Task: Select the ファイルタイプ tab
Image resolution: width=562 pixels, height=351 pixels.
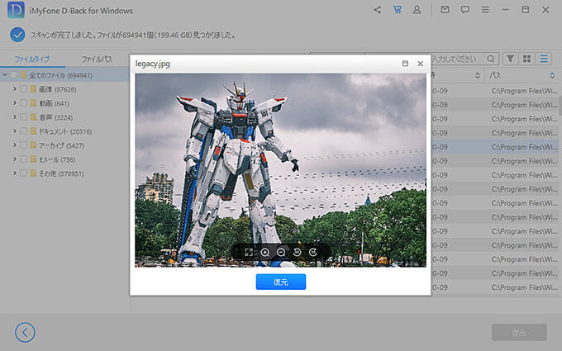Action: (32, 59)
